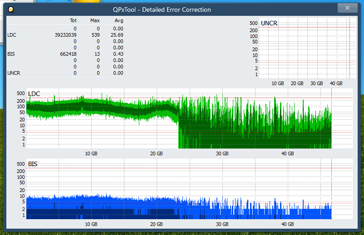Click the 20 GB label under LDC graph
364x235 pixels.
(x=156, y=153)
